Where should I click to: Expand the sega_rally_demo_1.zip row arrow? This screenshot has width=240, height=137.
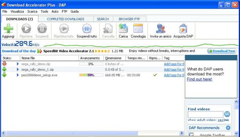point(18,69)
